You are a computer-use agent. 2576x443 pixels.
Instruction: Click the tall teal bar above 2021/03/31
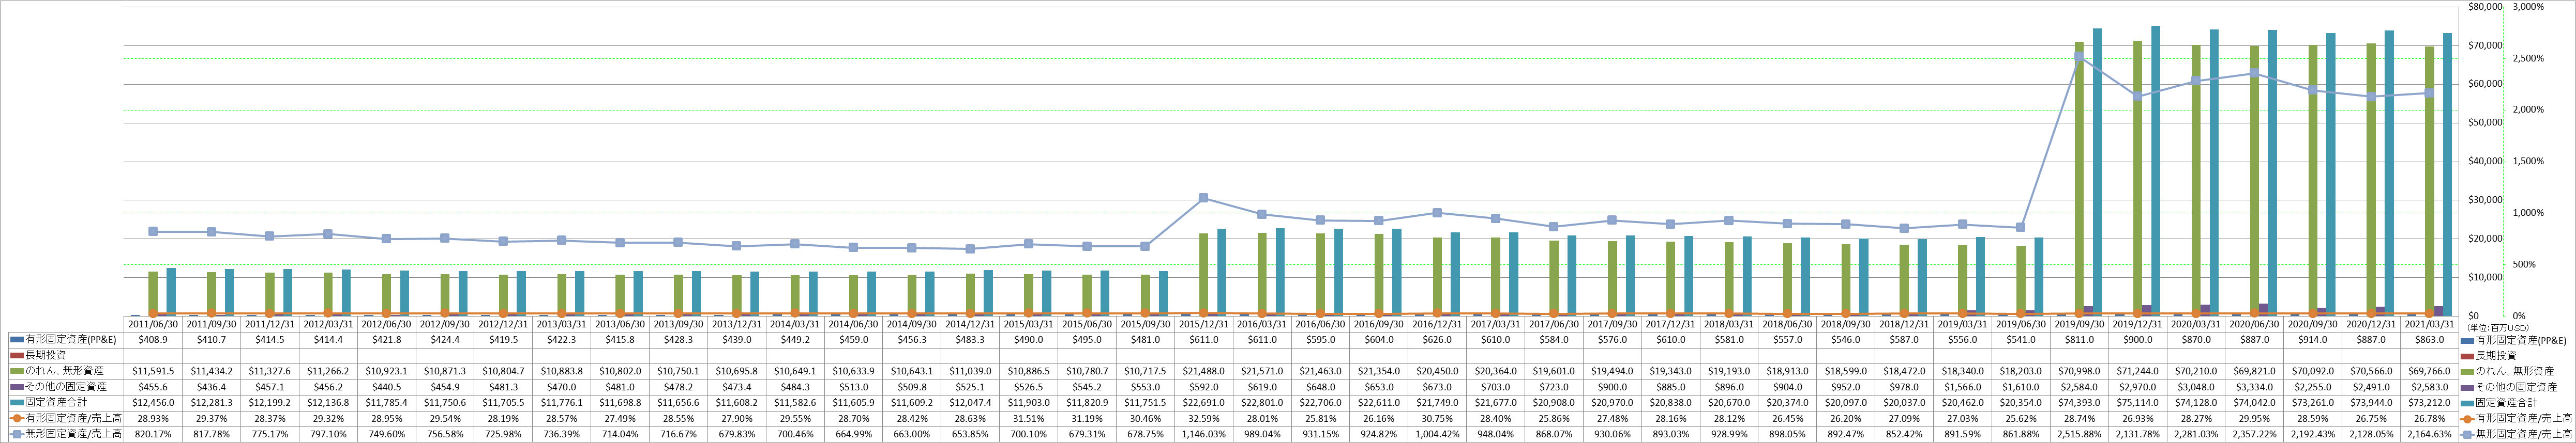tap(2447, 175)
